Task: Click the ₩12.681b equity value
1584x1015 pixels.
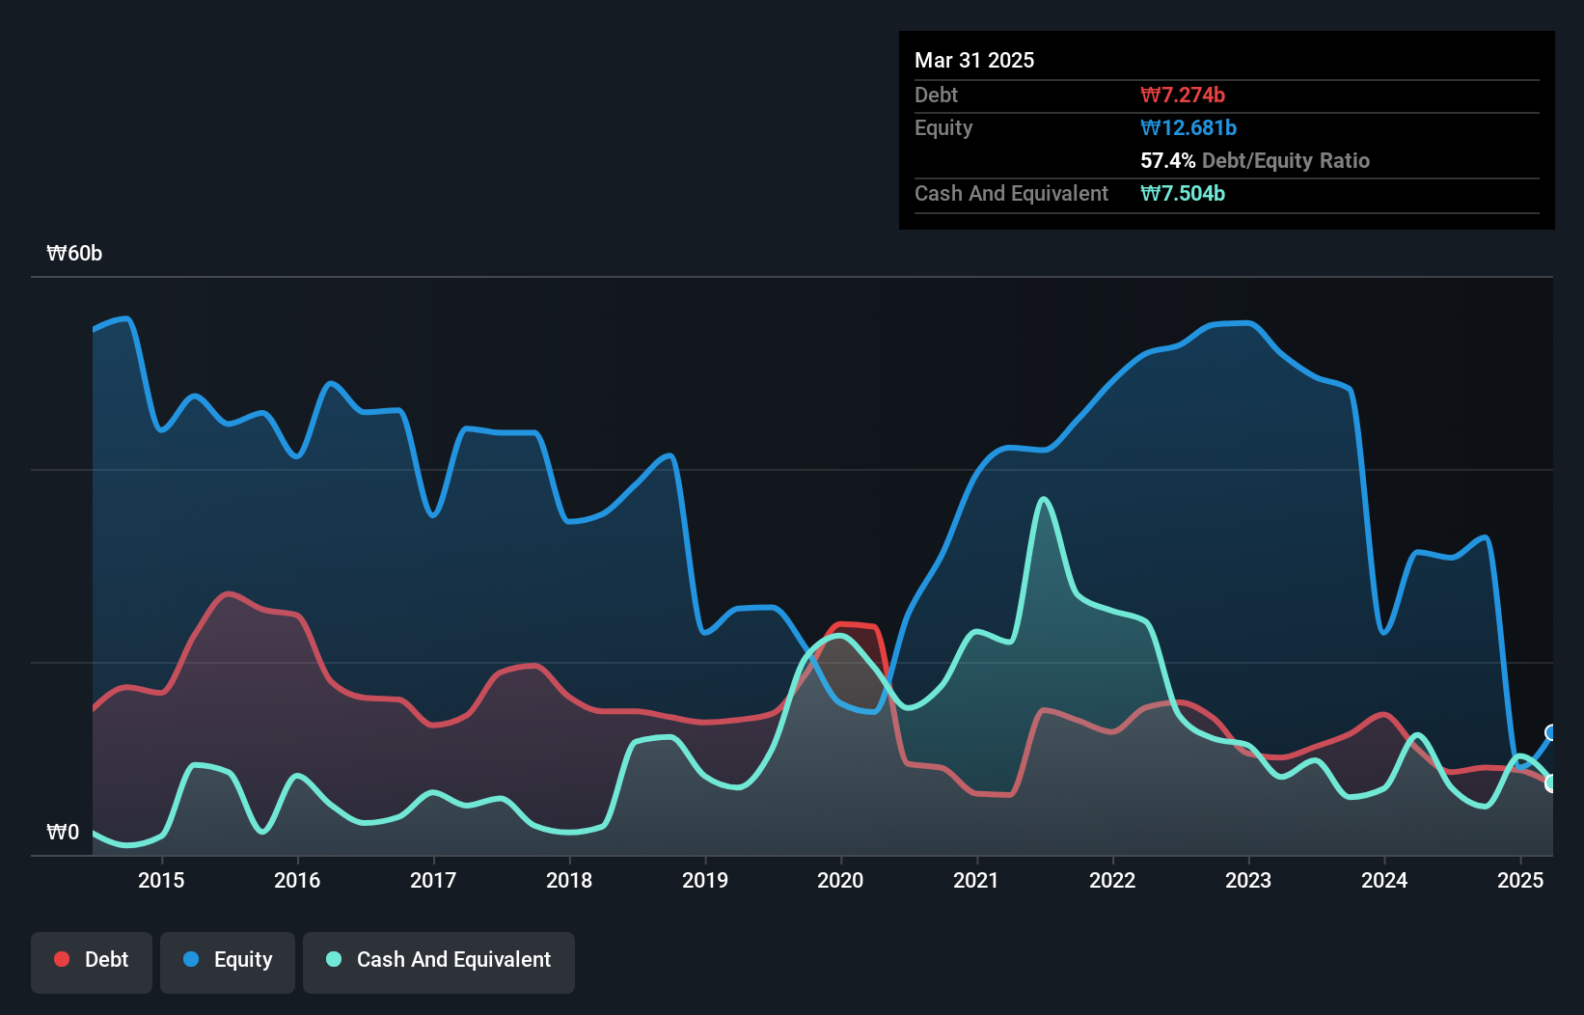Action: click(1188, 127)
